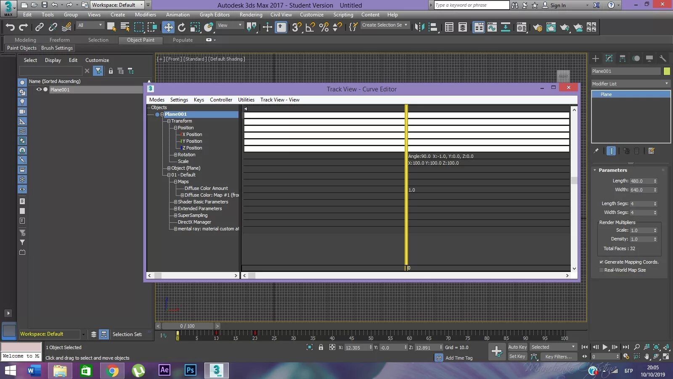This screenshot has width=673, height=379.
Task: Open Key Filters dialog
Action: [558, 357]
